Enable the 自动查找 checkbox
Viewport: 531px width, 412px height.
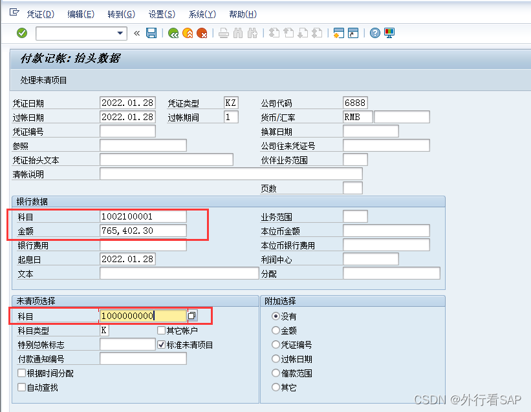[22, 387]
